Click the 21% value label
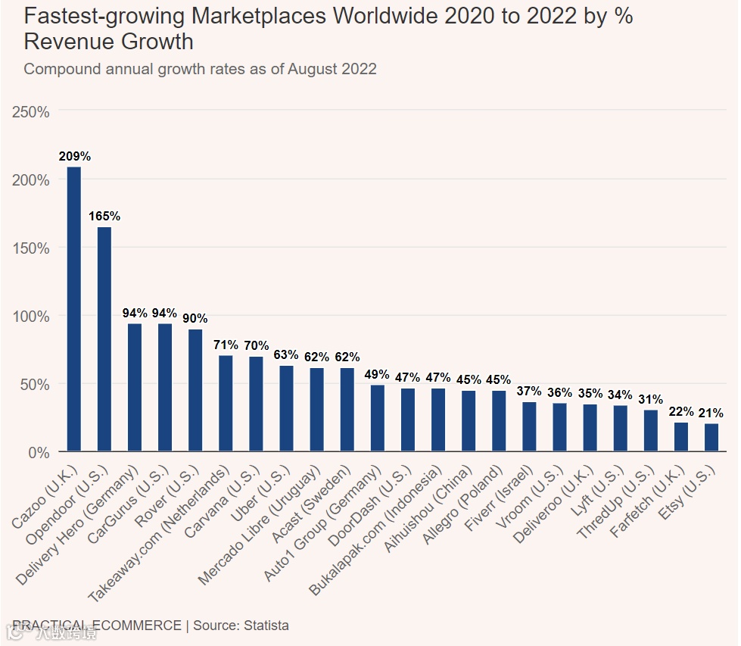Image resolution: width=741 pixels, height=646 pixels. [711, 413]
